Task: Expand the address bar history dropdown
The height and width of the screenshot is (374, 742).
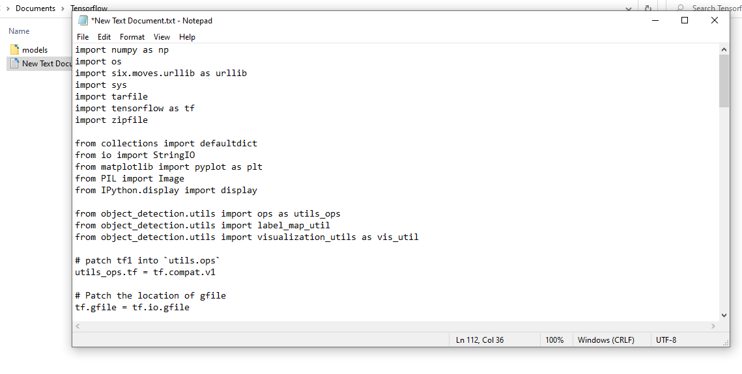Action: point(629,8)
